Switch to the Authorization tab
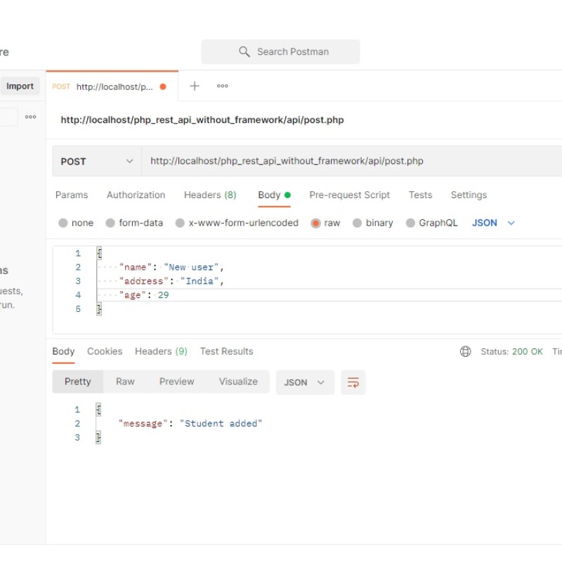This screenshot has height=562, width=562. (x=136, y=195)
